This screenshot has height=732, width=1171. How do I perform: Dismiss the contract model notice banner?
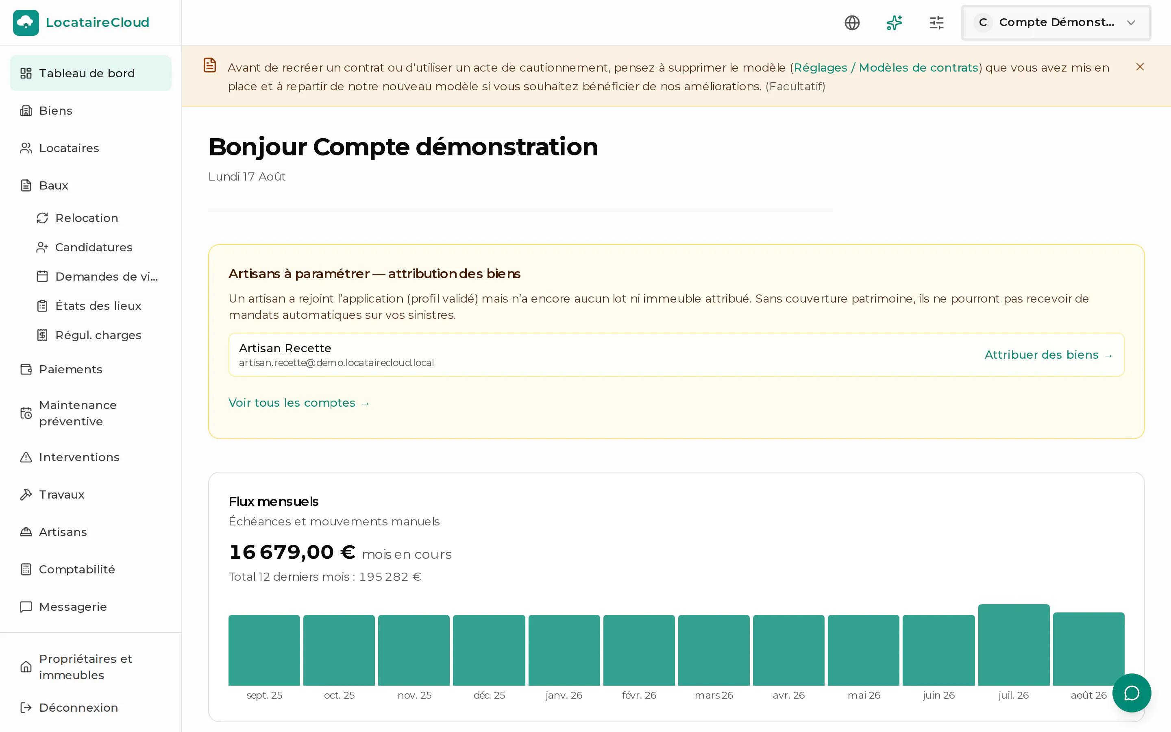pos(1140,67)
